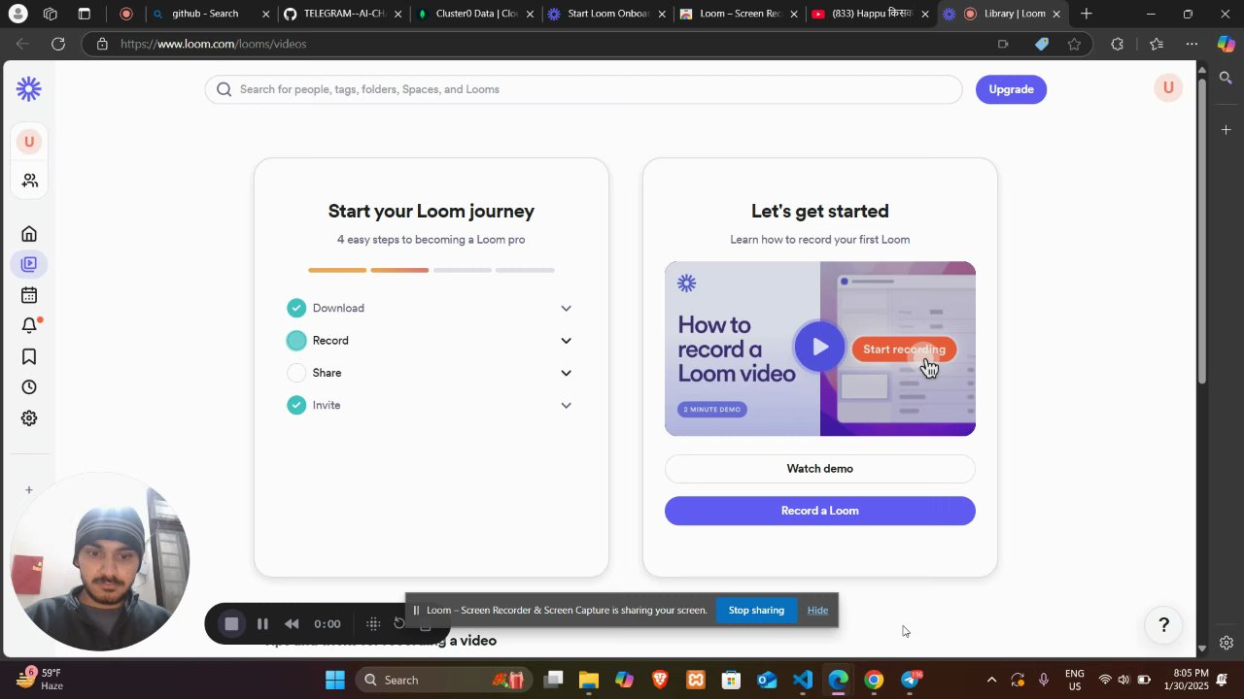Image resolution: width=1244 pixels, height=699 pixels.
Task: Play the How to record a Loom video
Action: click(819, 347)
